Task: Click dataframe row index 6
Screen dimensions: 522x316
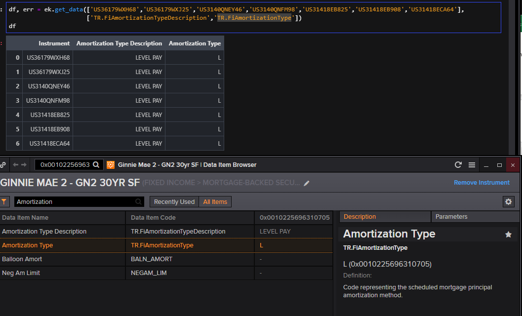Action: coord(14,144)
